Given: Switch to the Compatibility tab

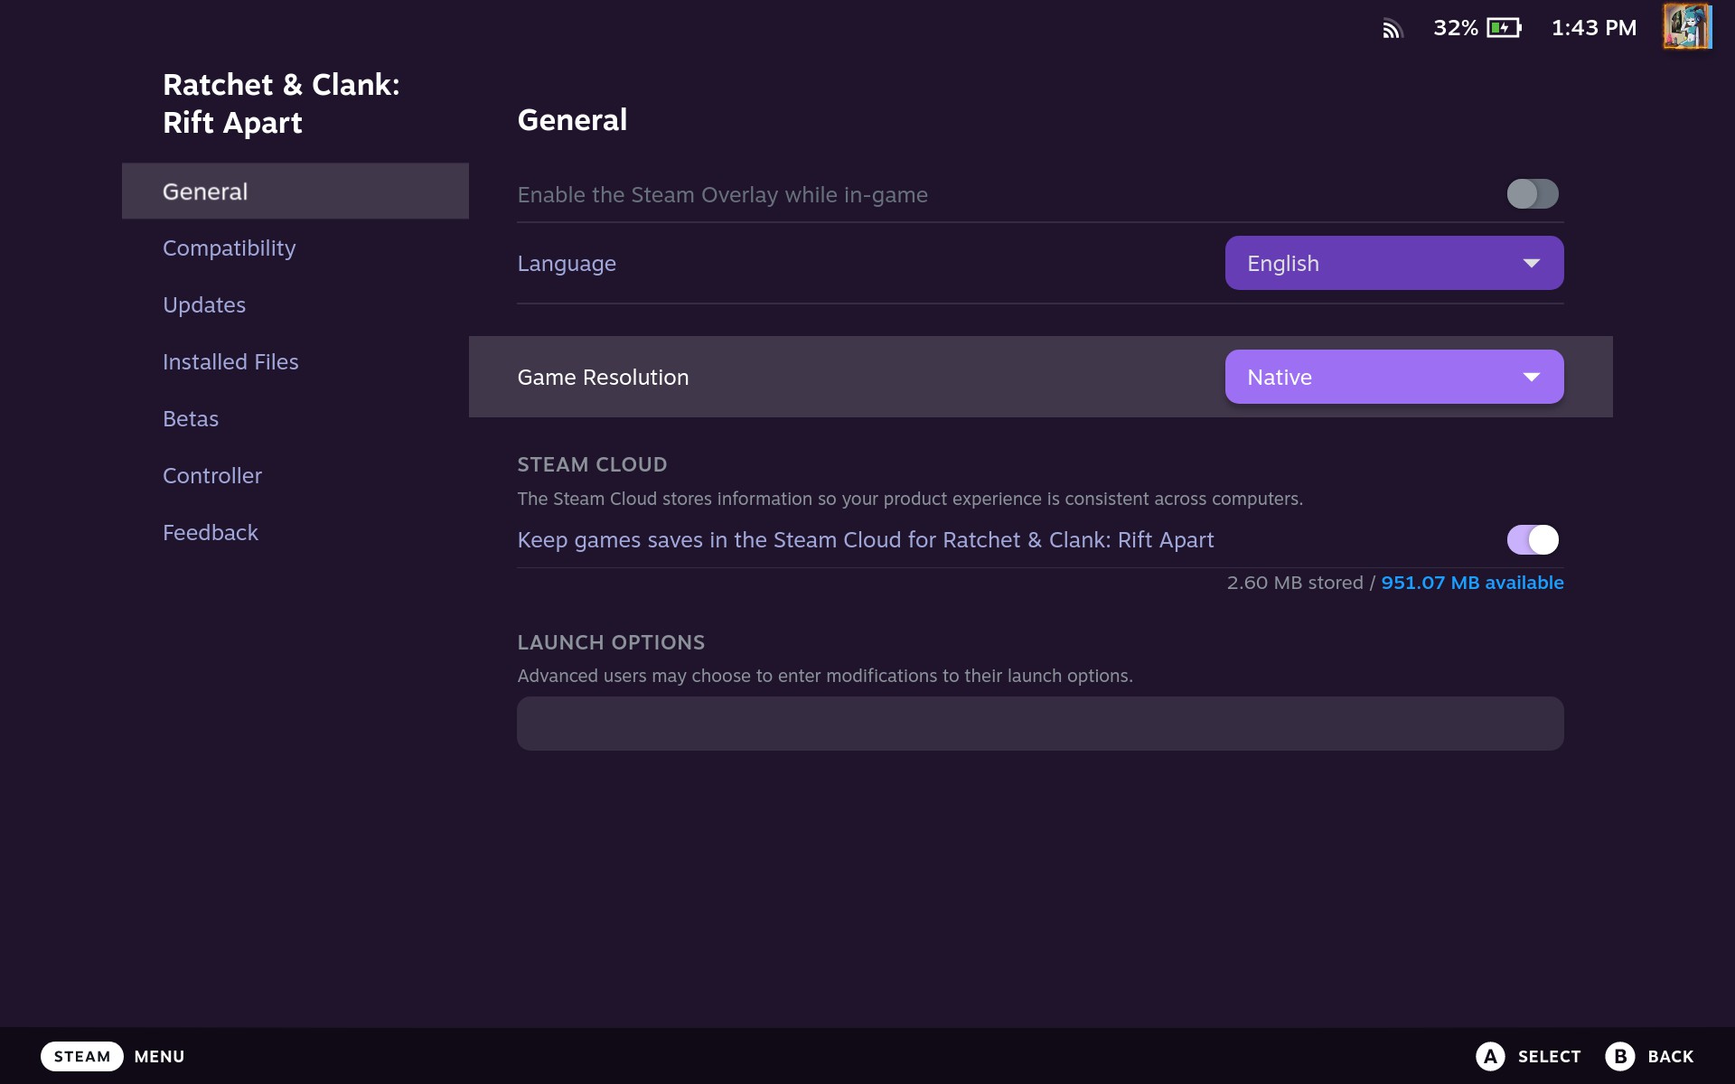Looking at the screenshot, I should (295, 248).
